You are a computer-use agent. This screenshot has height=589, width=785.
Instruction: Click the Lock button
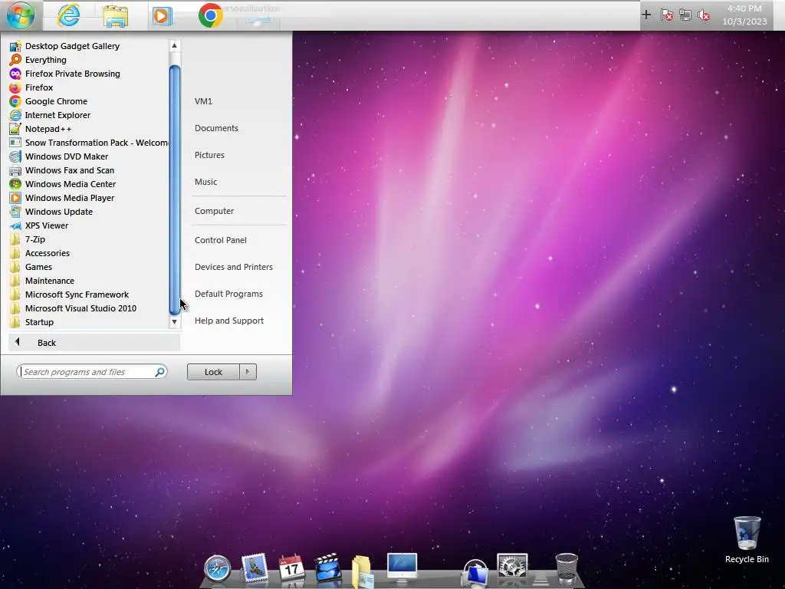213,372
